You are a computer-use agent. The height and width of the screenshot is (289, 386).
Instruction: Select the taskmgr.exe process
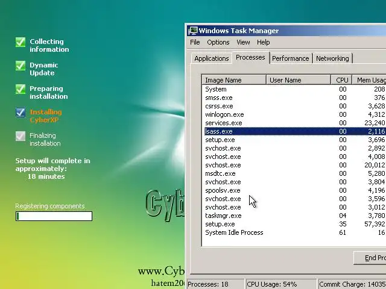[x=294, y=216]
